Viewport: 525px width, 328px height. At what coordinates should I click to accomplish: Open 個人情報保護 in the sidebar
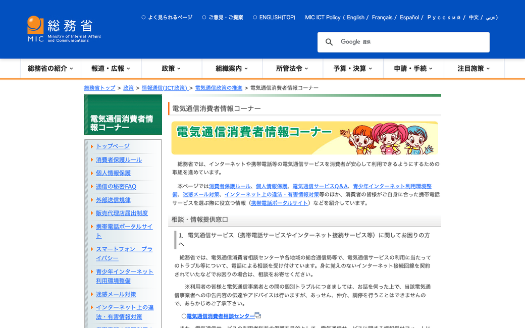(x=113, y=173)
